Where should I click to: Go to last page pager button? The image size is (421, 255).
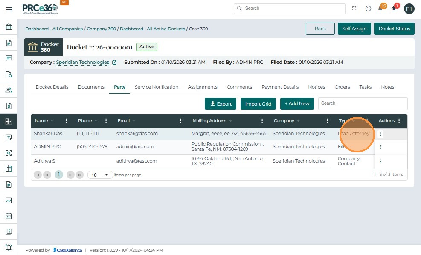[x=80, y=175]
